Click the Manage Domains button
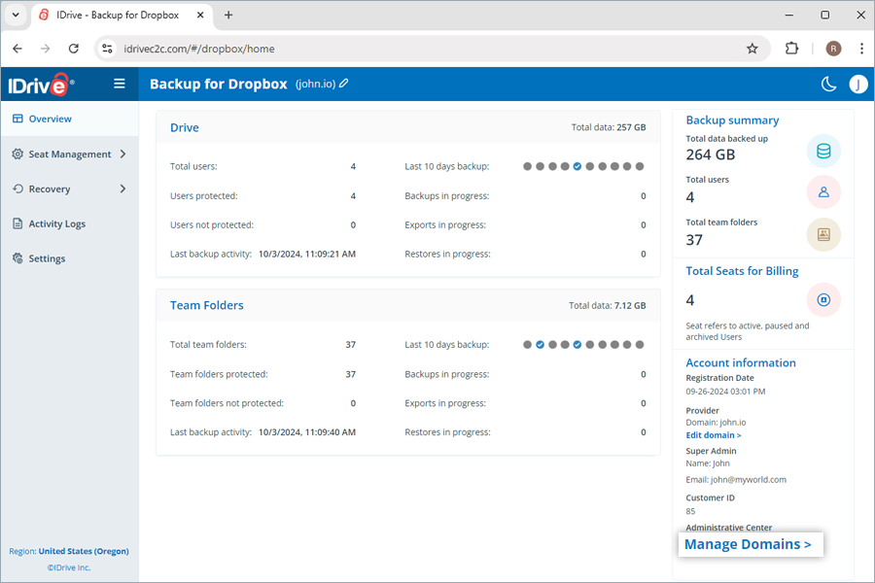 pyautogui.click(x=750, y=544)
